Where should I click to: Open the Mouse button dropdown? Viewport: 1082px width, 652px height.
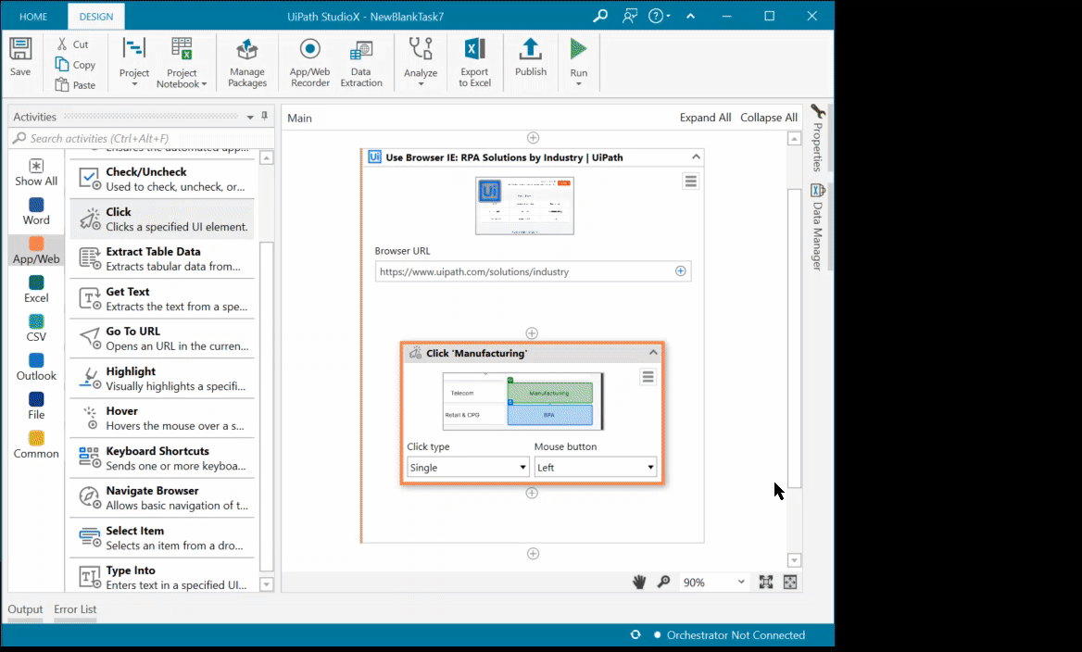596,468
